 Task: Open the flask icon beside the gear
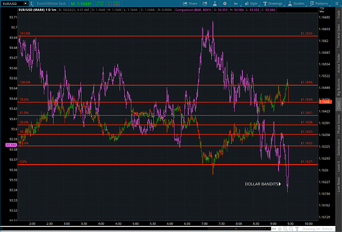click(x=215, y=3)
